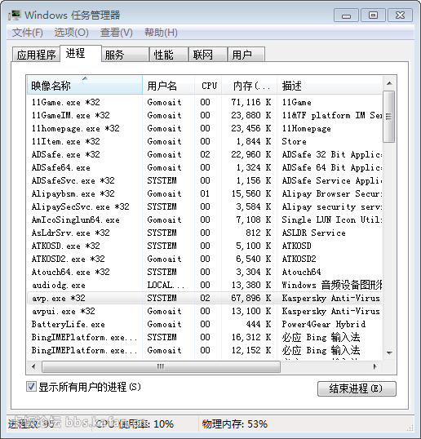Screen dimensions: 421x439
Task: Click the horizontal scrollbar left arrow
Action: pyautogui.click(x=33, y=366)
